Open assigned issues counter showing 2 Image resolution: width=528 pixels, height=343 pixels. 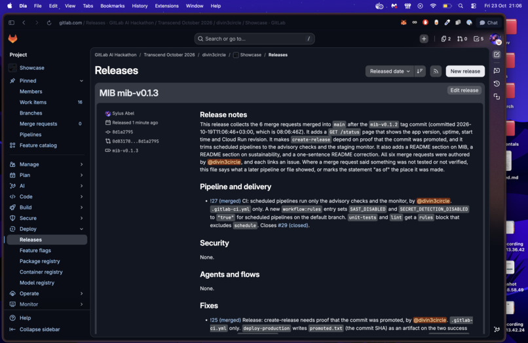click(x=446, y=39)
